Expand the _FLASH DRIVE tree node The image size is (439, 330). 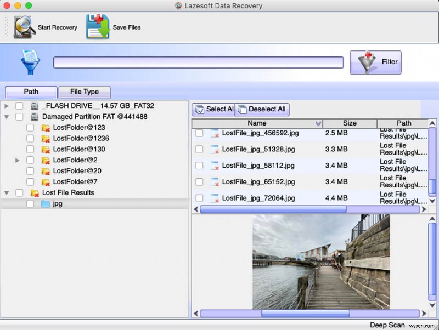[6, 105]
